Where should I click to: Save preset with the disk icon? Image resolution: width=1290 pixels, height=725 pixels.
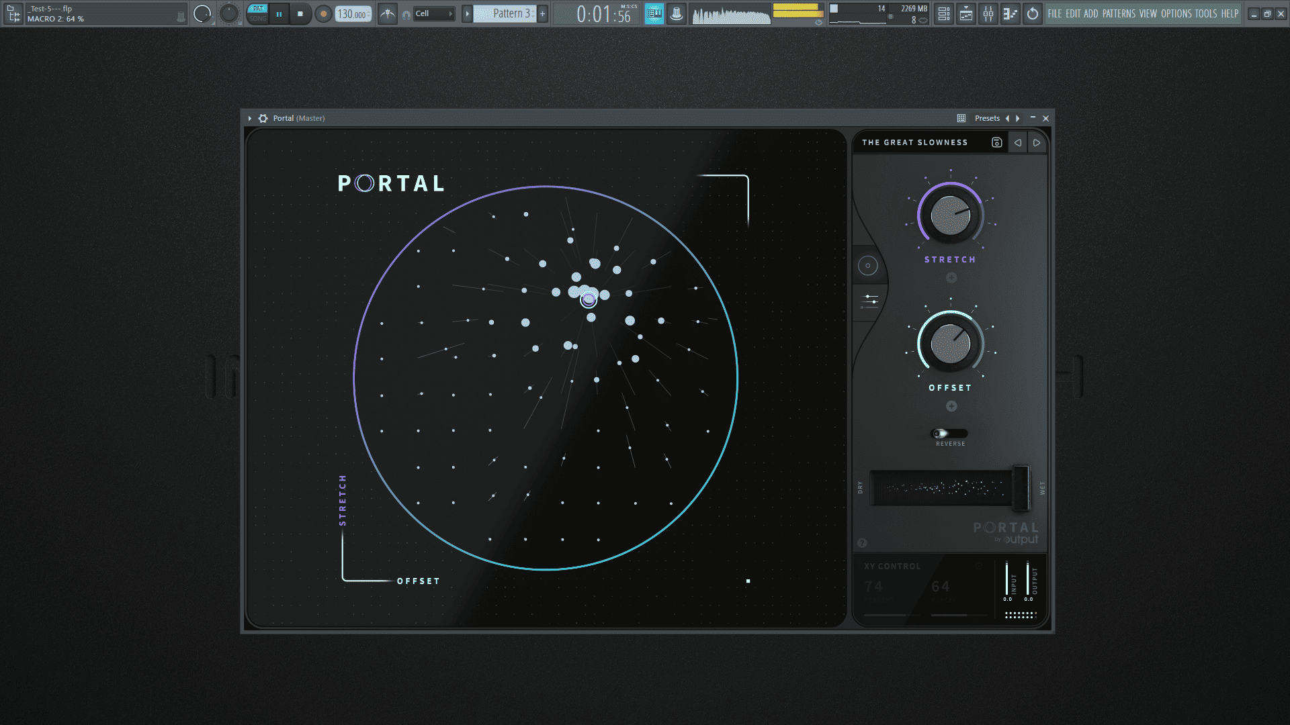997,142
